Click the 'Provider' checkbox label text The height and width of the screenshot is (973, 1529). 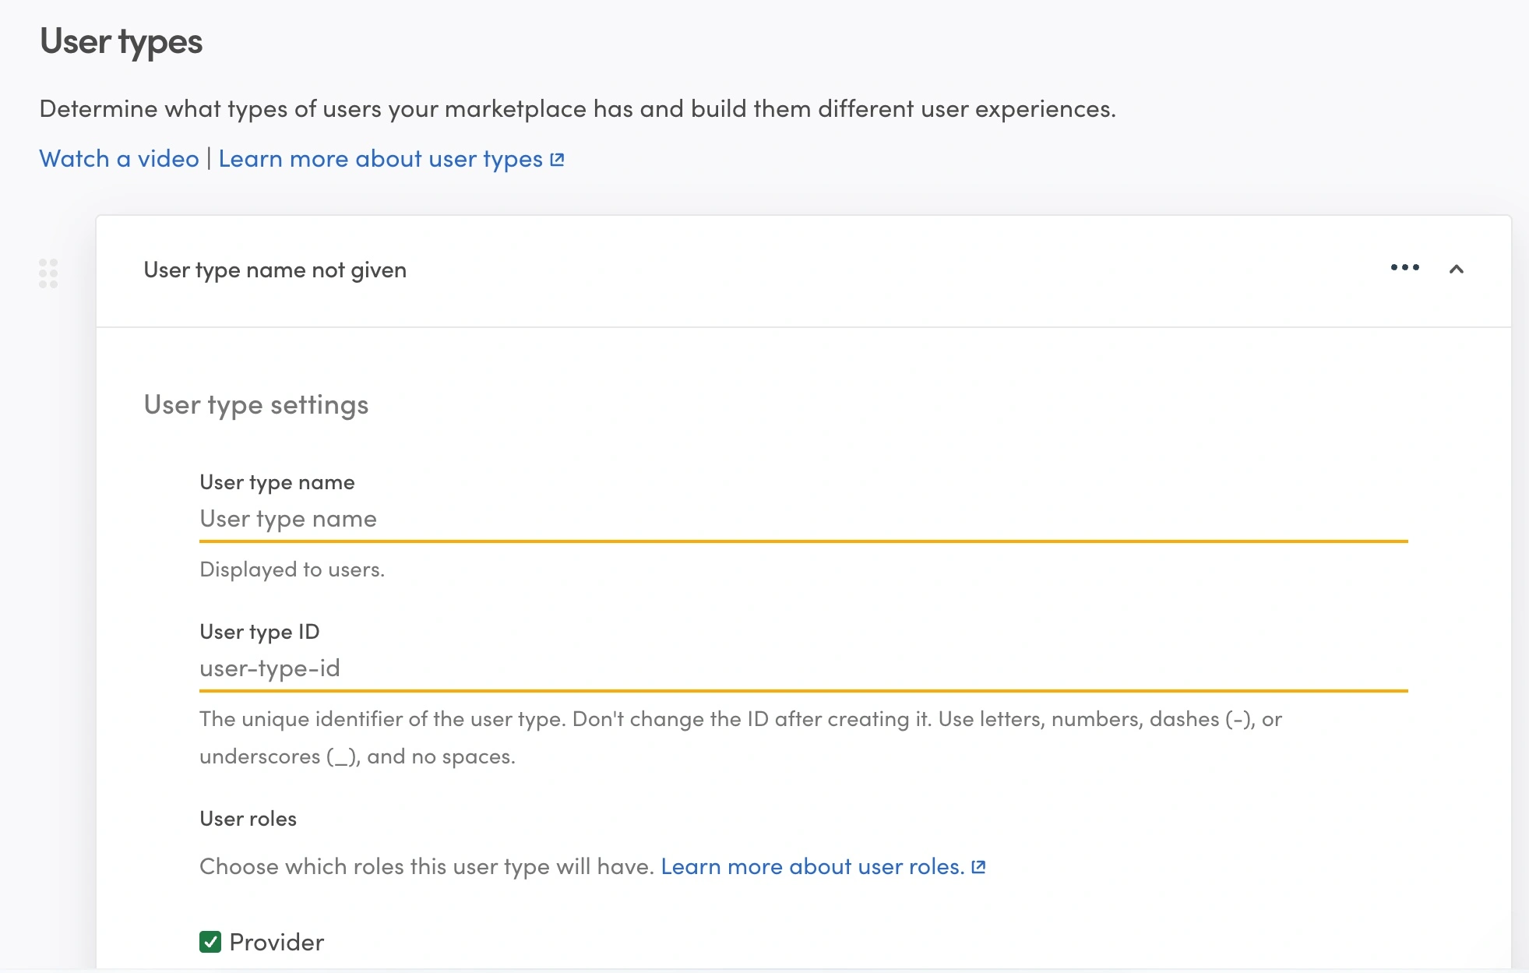click(277, 943)
